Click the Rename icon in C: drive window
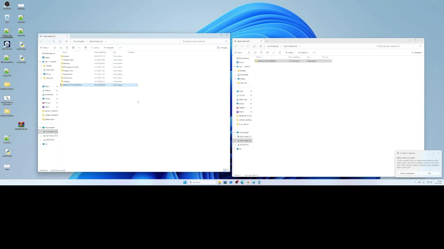This screenshot has width=444, height=249. [73, 48]
